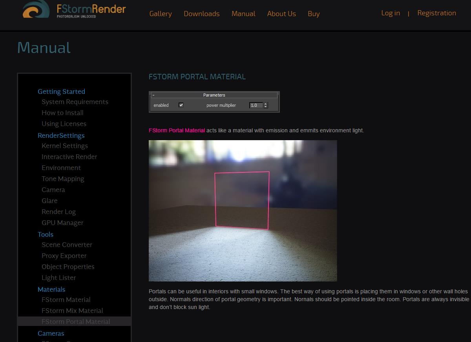Open Tone Mapping page
The image size is (471, 342).
pyautogui.click(x=63, y=179)
